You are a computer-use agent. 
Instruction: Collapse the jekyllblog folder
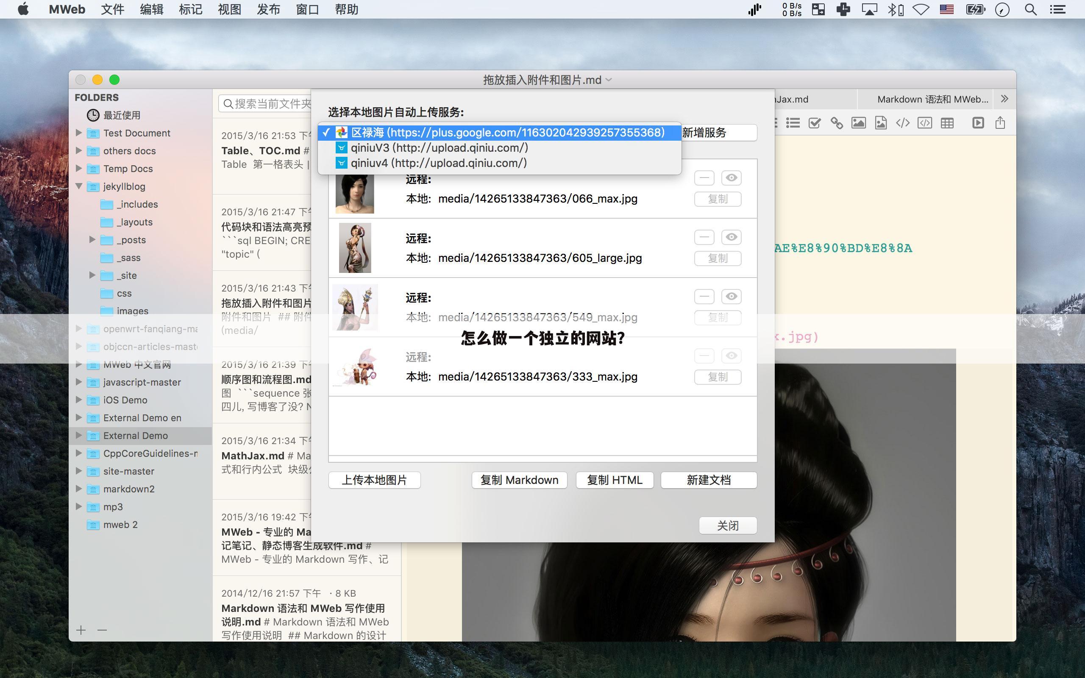(79, 186)
